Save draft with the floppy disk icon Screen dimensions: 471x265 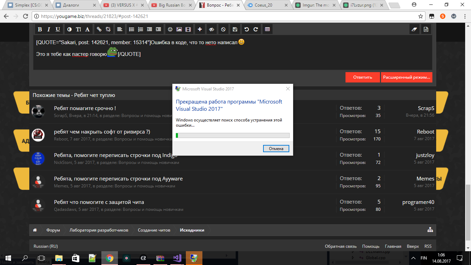[235, 29]
